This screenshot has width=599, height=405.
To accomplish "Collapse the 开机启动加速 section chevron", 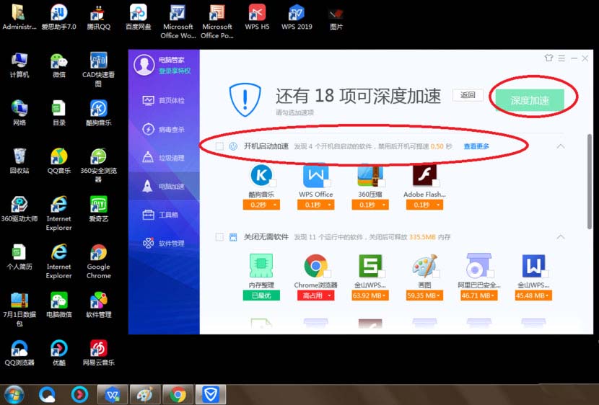I will pyautogui.click(x=561, y=146).
